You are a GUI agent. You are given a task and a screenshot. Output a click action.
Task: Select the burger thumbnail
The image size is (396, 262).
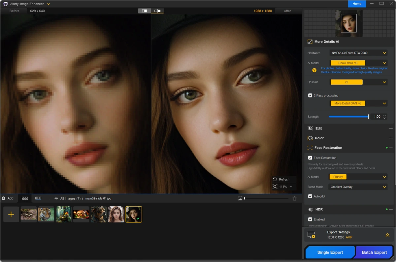click(x=81, y=215)
